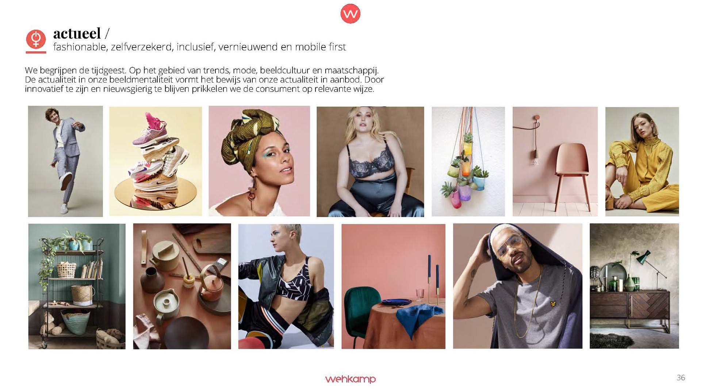Click the red W logo at top
The height and width of the screenshot is (392, 701).
[350, 14]
